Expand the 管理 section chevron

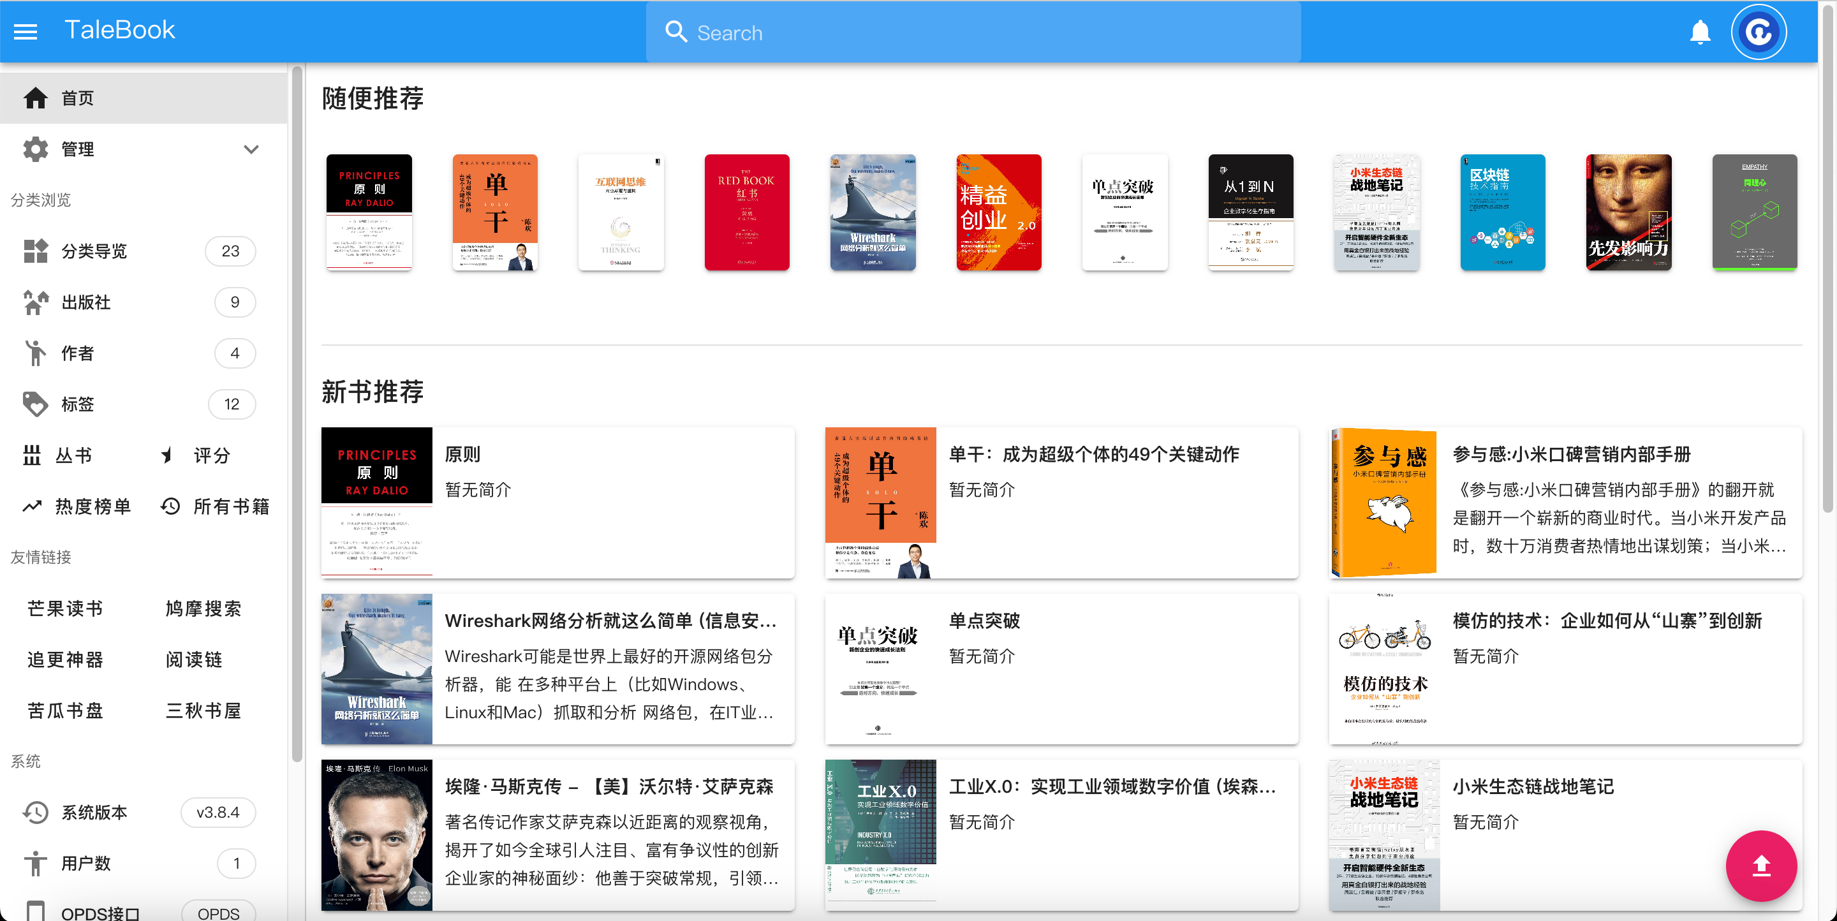[x=251, y=149]
